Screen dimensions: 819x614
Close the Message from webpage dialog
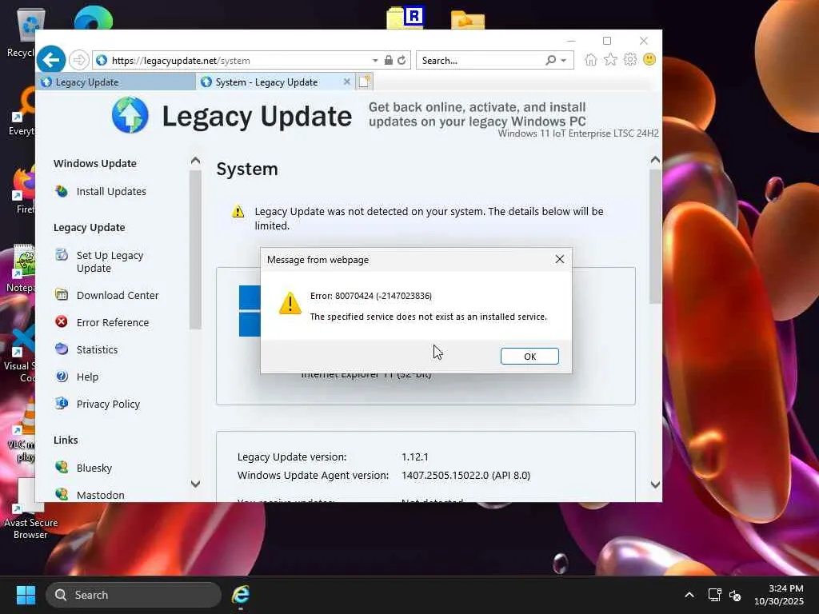pos(559,259)
